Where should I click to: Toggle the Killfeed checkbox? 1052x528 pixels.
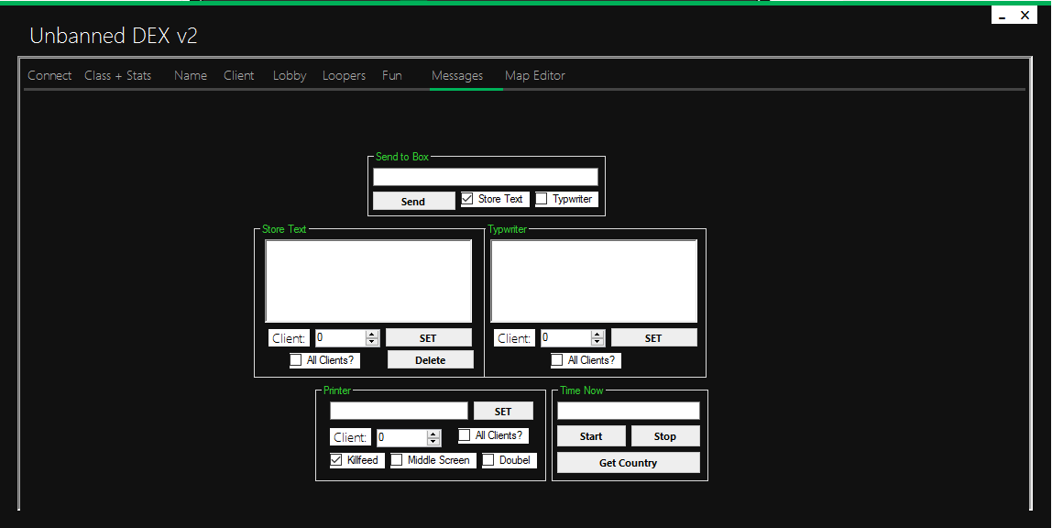click(x=336, y=460)
